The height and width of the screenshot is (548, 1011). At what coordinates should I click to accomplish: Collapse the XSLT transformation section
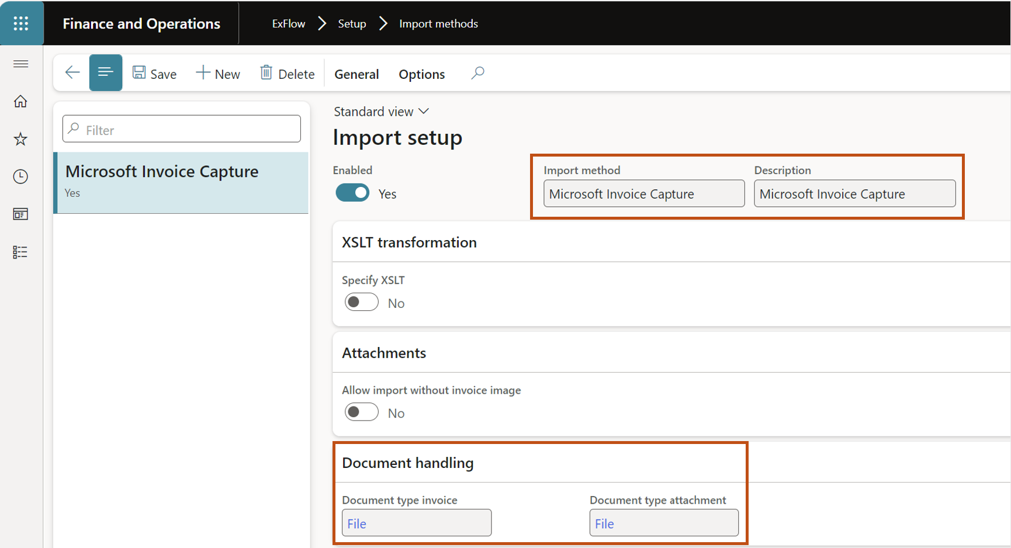(x=409, y=242)
